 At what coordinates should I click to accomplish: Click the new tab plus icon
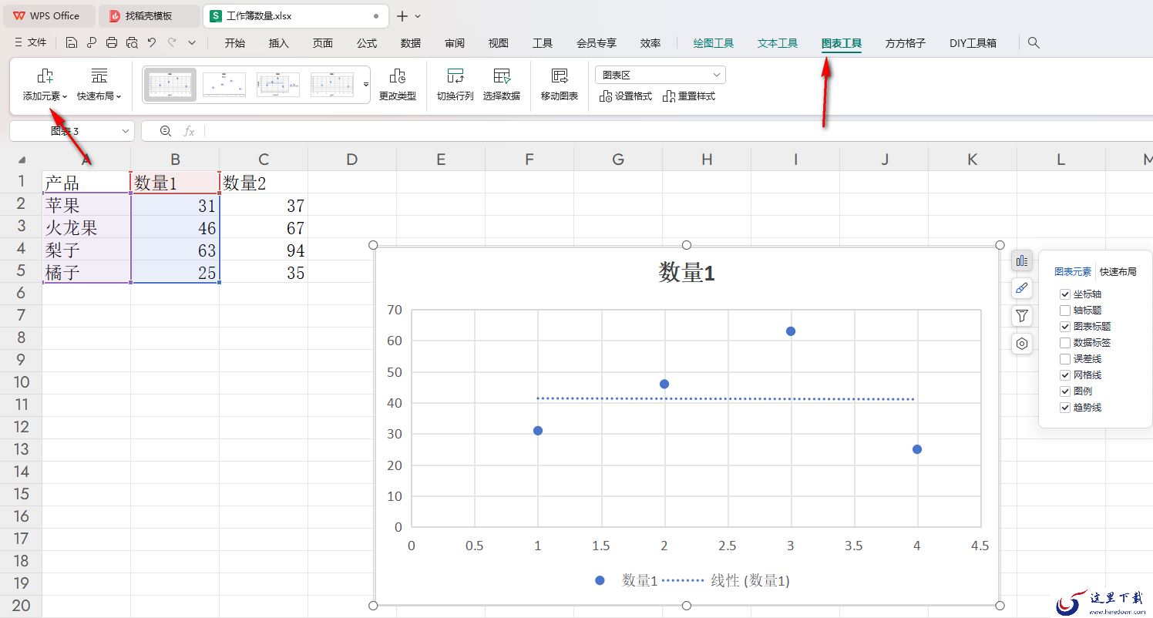point(402,16)
